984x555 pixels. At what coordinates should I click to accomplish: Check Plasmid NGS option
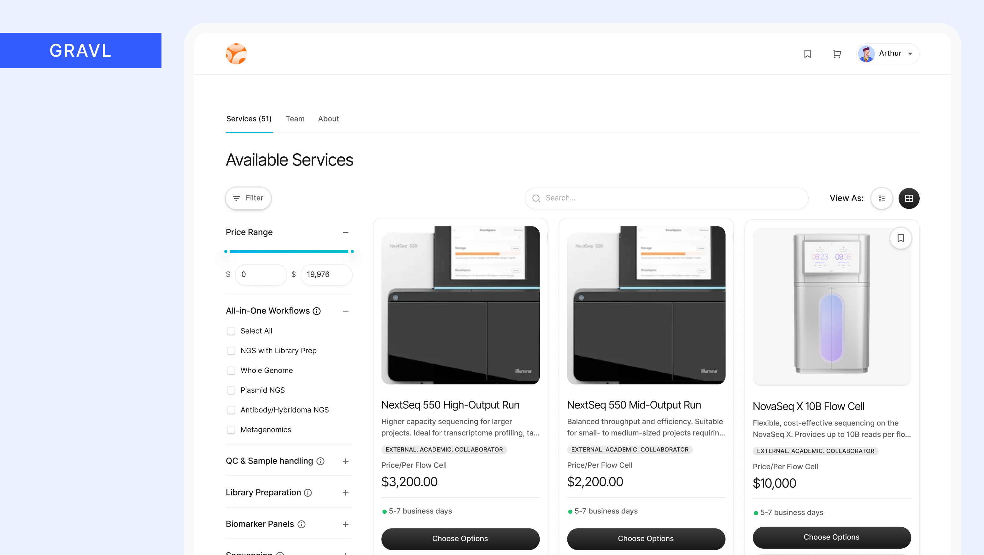pyautogui.click(x=231, y=390)
